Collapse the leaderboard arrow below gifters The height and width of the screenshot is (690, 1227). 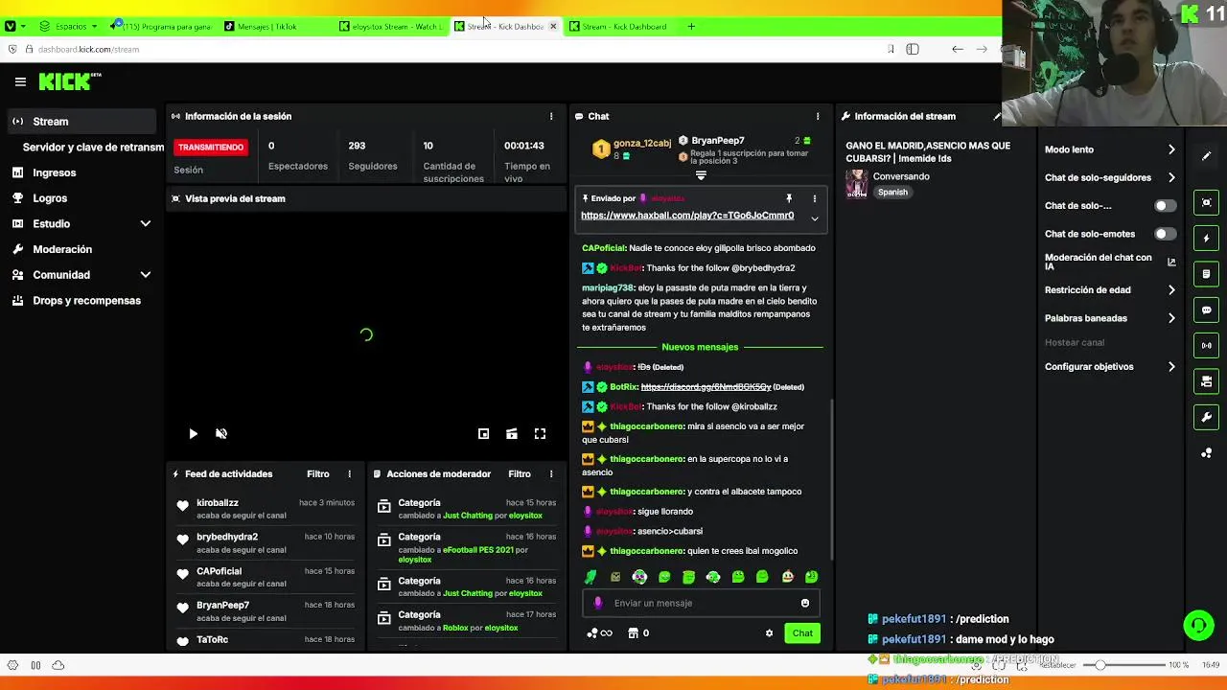[701, 175]
